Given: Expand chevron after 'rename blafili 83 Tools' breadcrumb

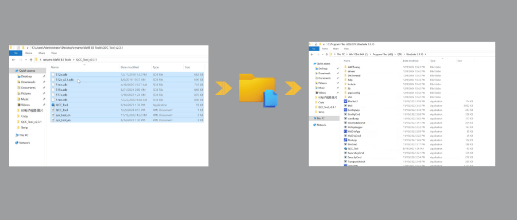Looking at the screenshot, I should point(74,60).
